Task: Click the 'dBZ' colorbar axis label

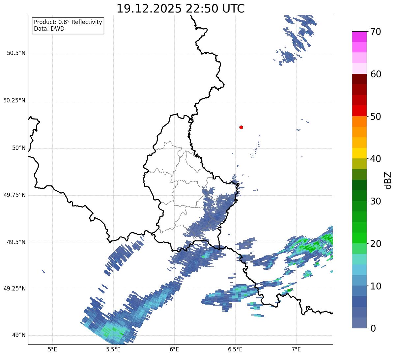Action: coord(388,180)
